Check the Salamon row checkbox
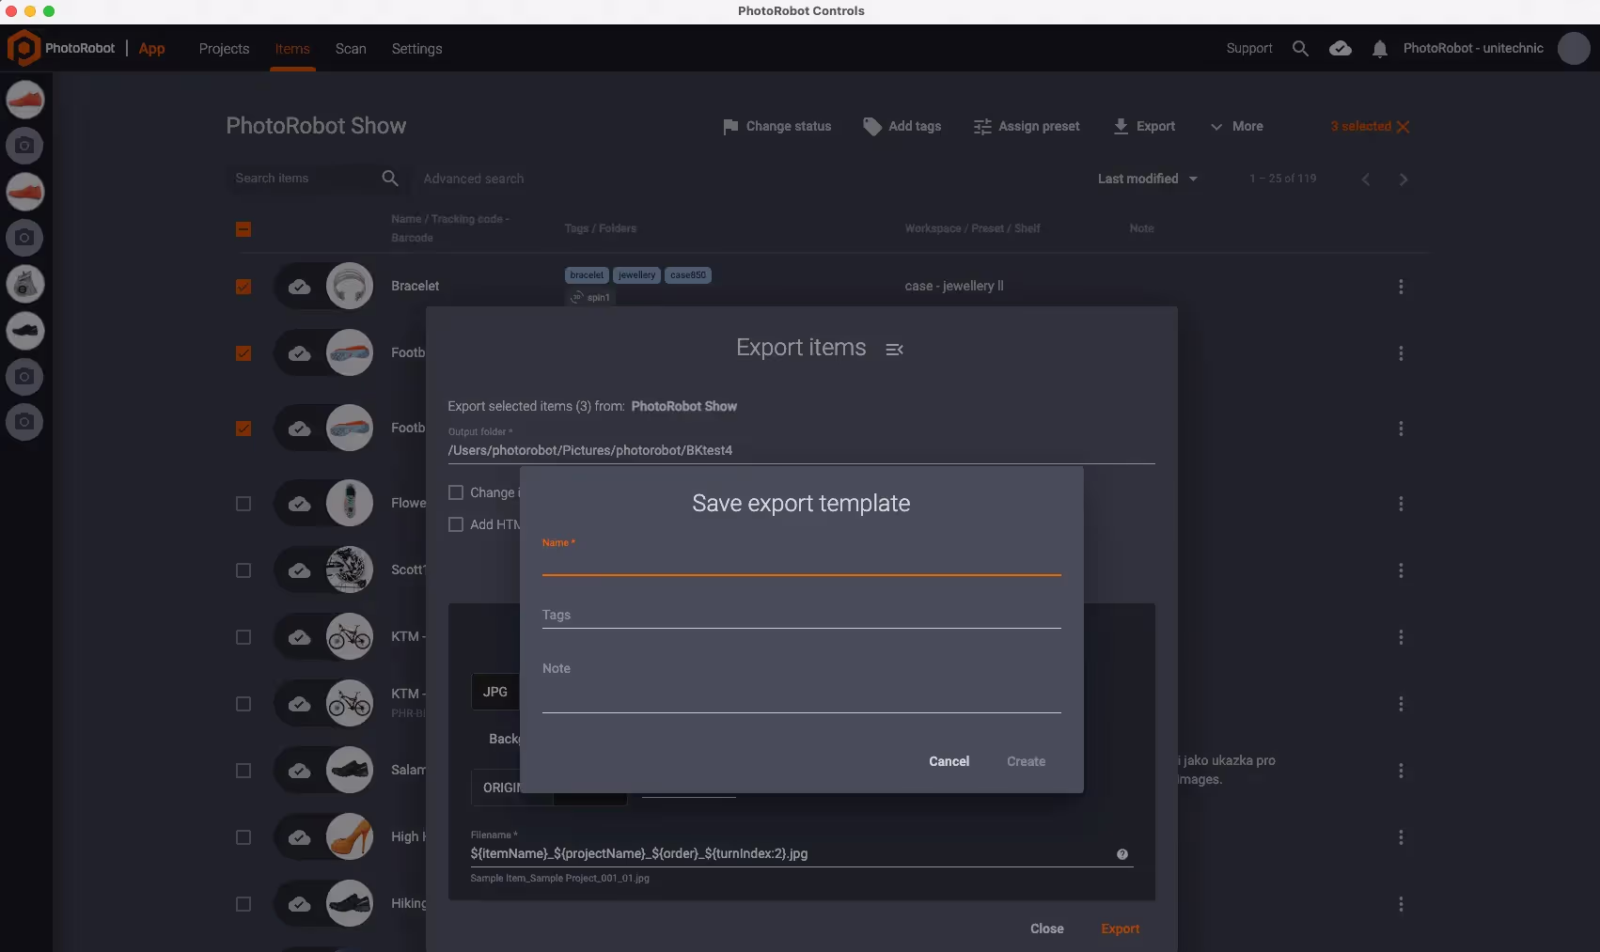 click(x=243, y=771)
